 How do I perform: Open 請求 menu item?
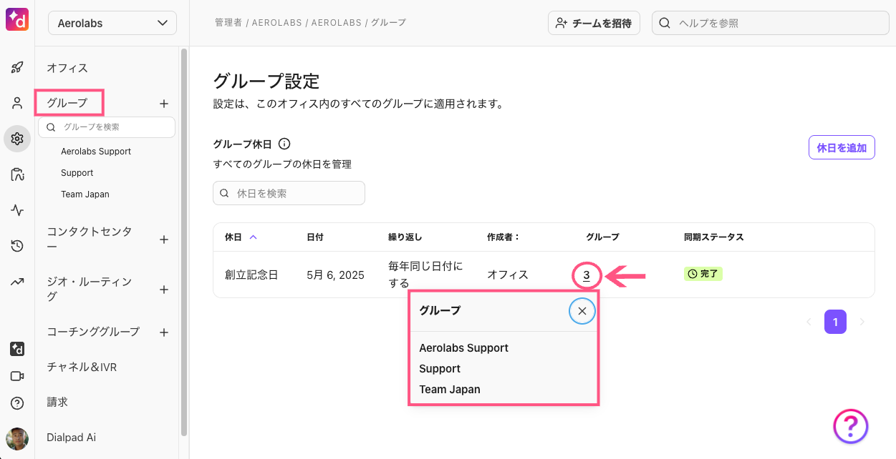coord(57,402)
